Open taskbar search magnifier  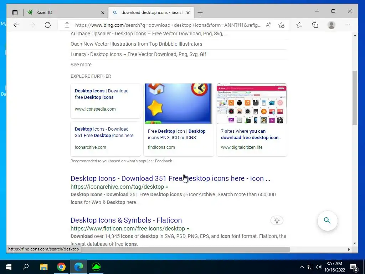(x=26, y=267)
